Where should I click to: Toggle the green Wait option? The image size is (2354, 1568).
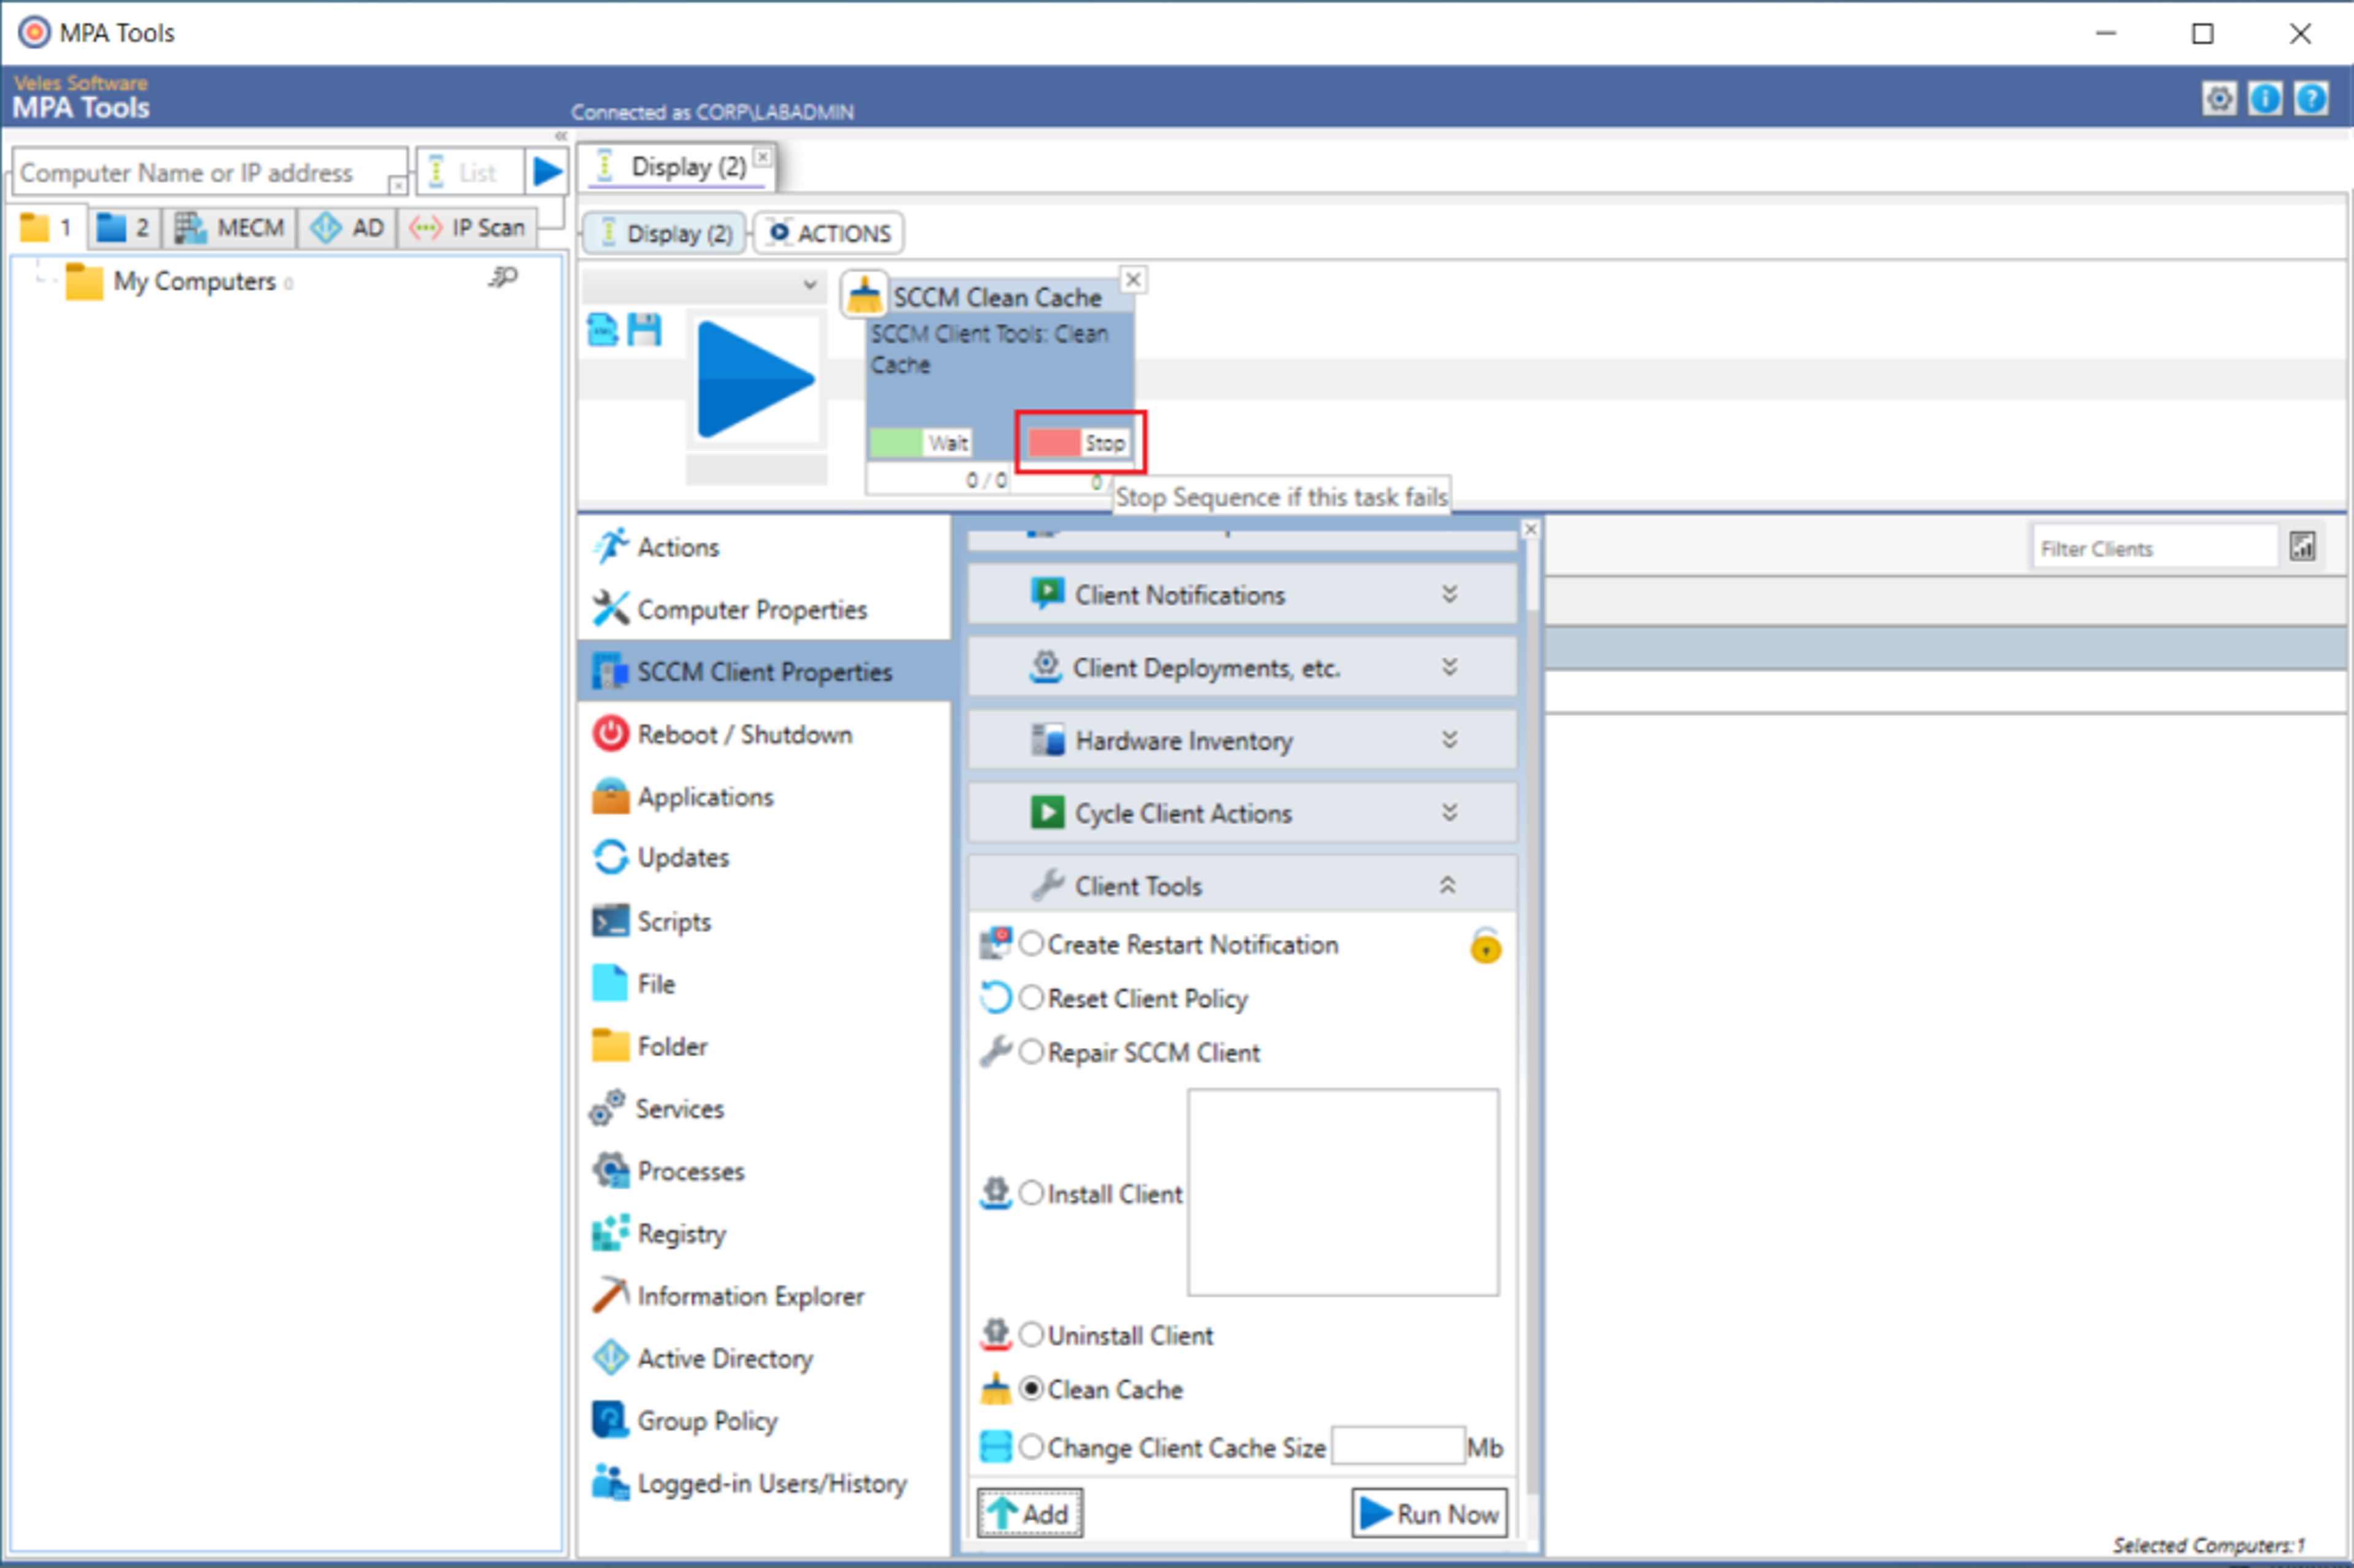tap(920, 443)
